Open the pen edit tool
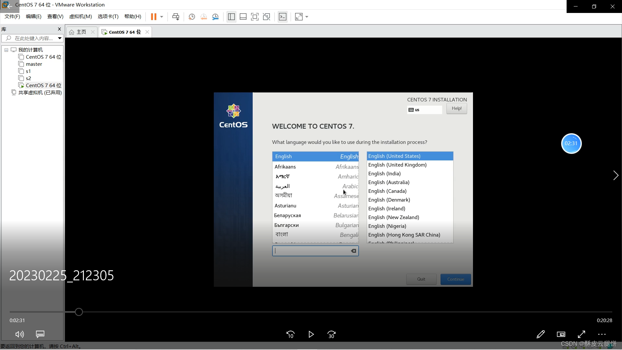Viewport: 622px width, 350px height. pyautogui.click(x=540, y=334)
